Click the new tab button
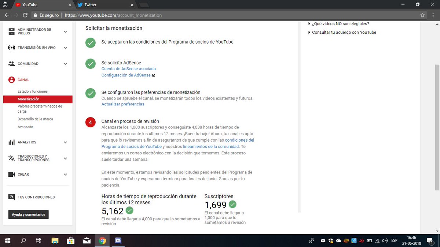This screenshot has height=247, width=440. click(144, 5)
